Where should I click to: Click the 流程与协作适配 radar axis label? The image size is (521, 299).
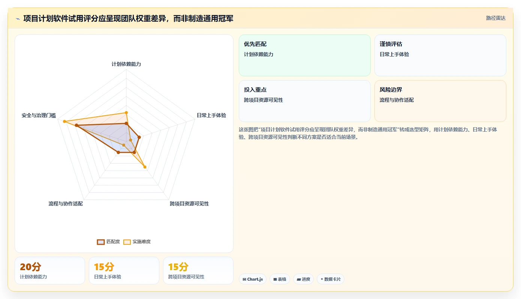click(66, 204)
